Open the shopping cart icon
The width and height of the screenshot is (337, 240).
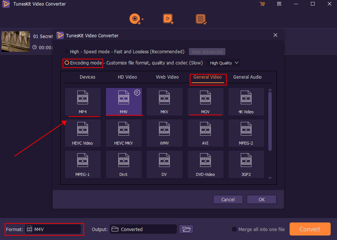pyautogui.click(x=262, y=4)
